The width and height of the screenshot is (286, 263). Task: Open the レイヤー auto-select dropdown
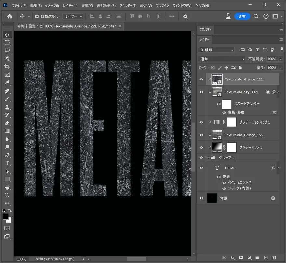pos(73,17)
